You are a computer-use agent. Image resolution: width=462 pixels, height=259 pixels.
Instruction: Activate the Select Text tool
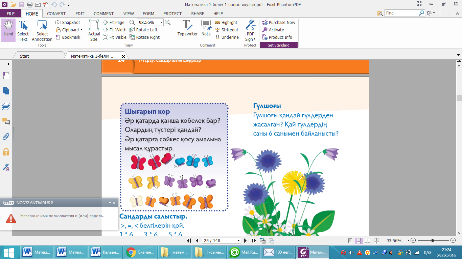tap(23, 30)
